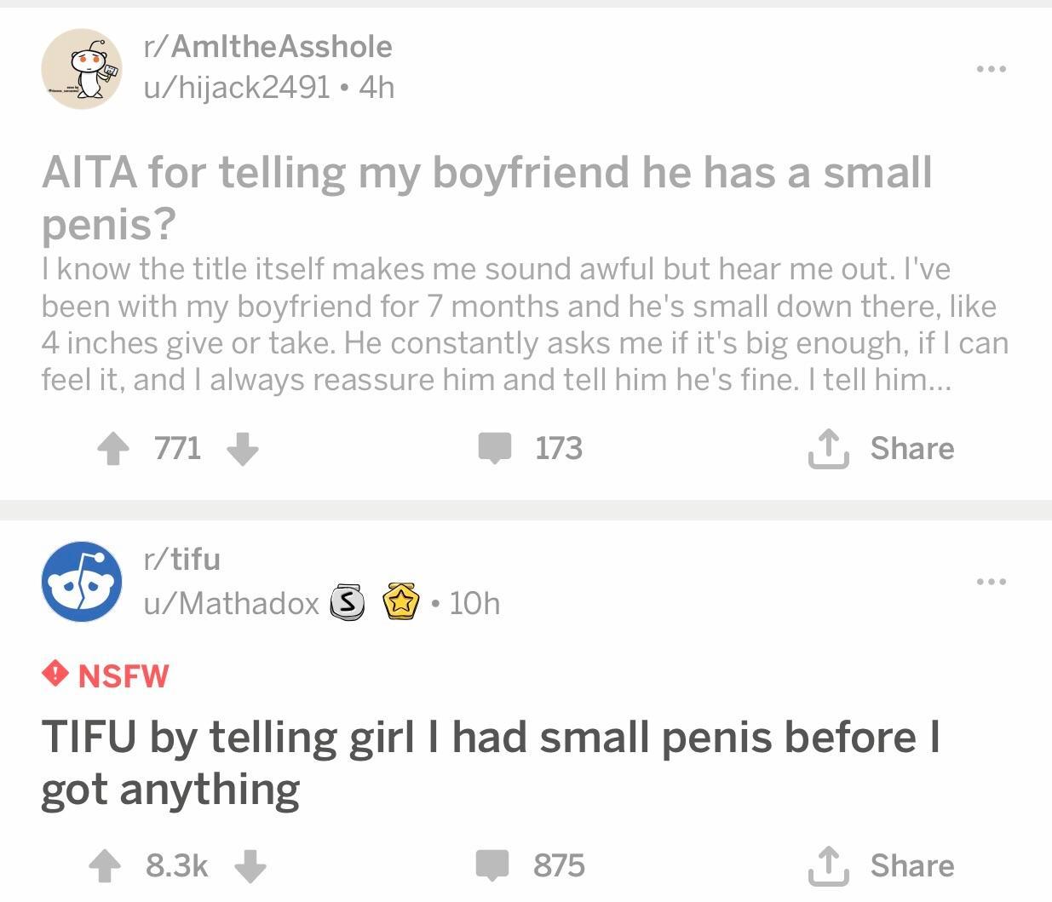Viewport: 1052px width, 902px height.
Task: Go to r/tifu subreddit link
Action: coord(182,559)
